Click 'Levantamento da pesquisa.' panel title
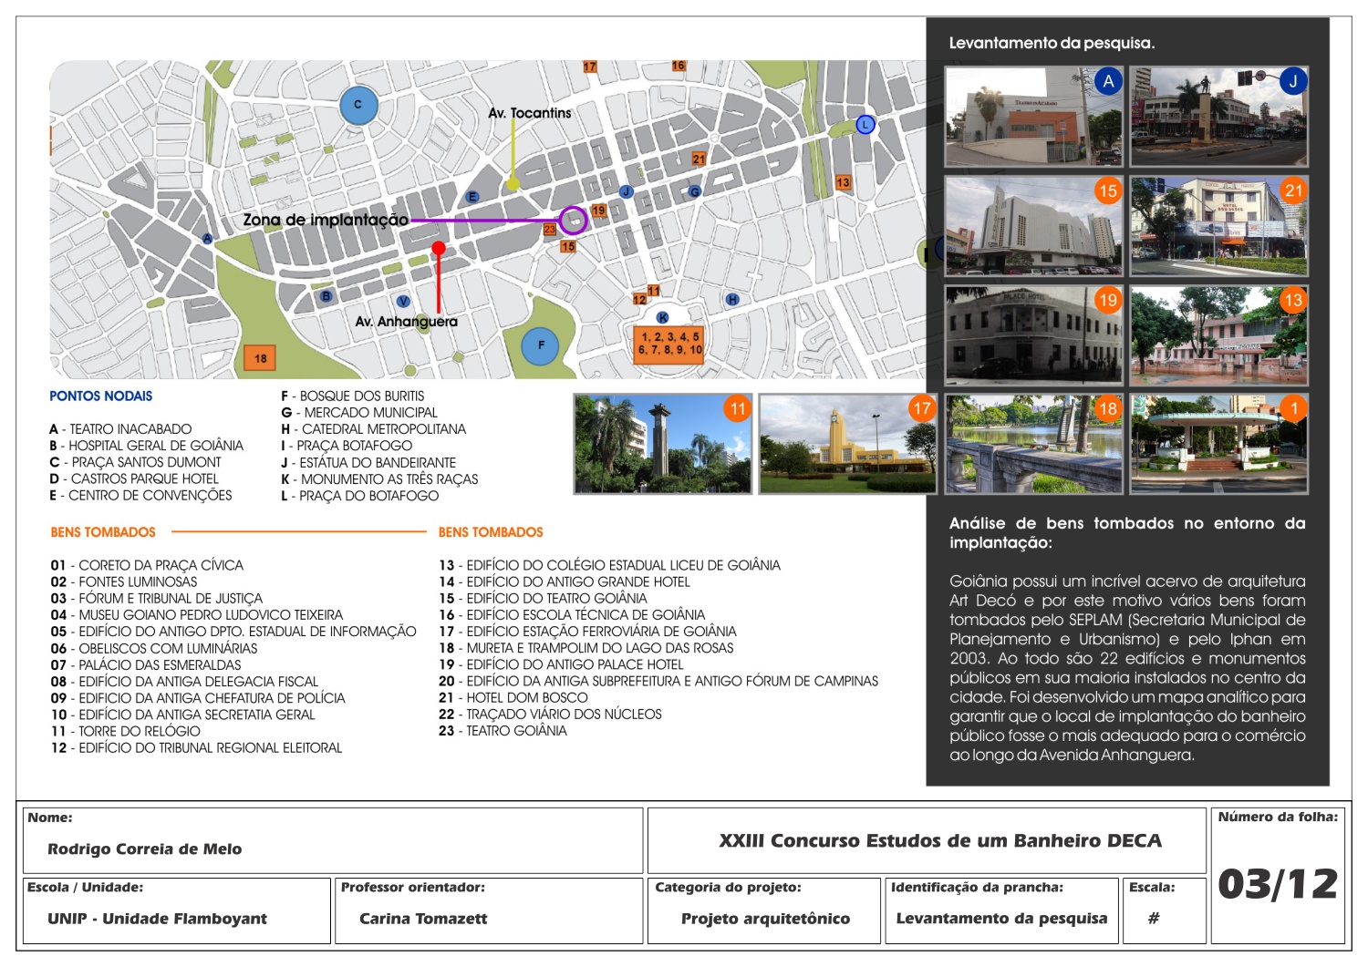 tap(1052, 43)
